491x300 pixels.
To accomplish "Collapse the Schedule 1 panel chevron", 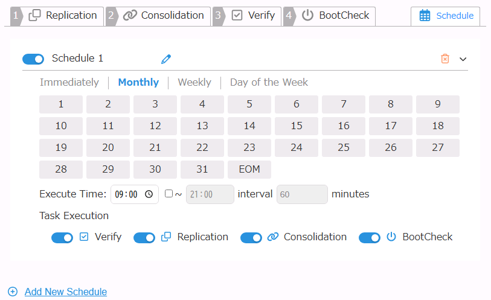I will [463, 59].
